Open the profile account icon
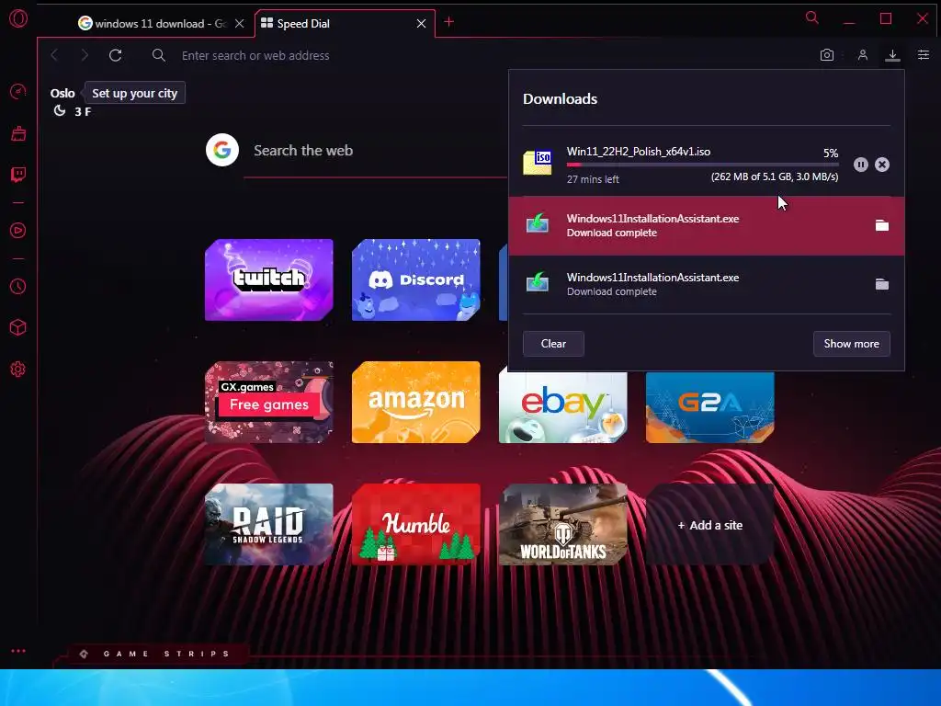The width and height of the screenshot is (941, 706). click(862, 55)
